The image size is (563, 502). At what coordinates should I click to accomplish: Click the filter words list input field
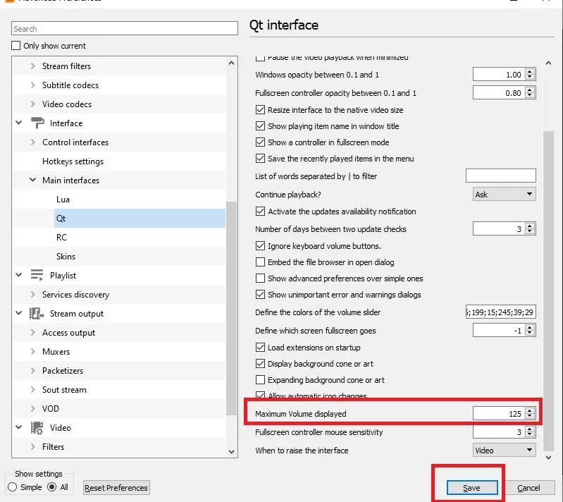[500, 176]
